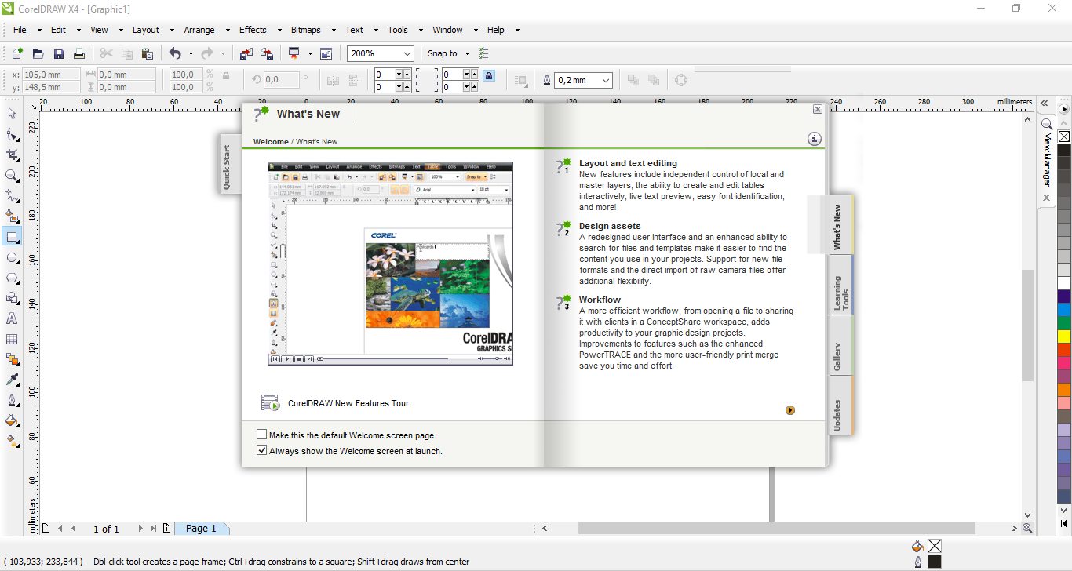Viewport: 1072px width, 571px height.
Task: Select the Zoom tool in the toolbox
Action: tap(12, 176)
